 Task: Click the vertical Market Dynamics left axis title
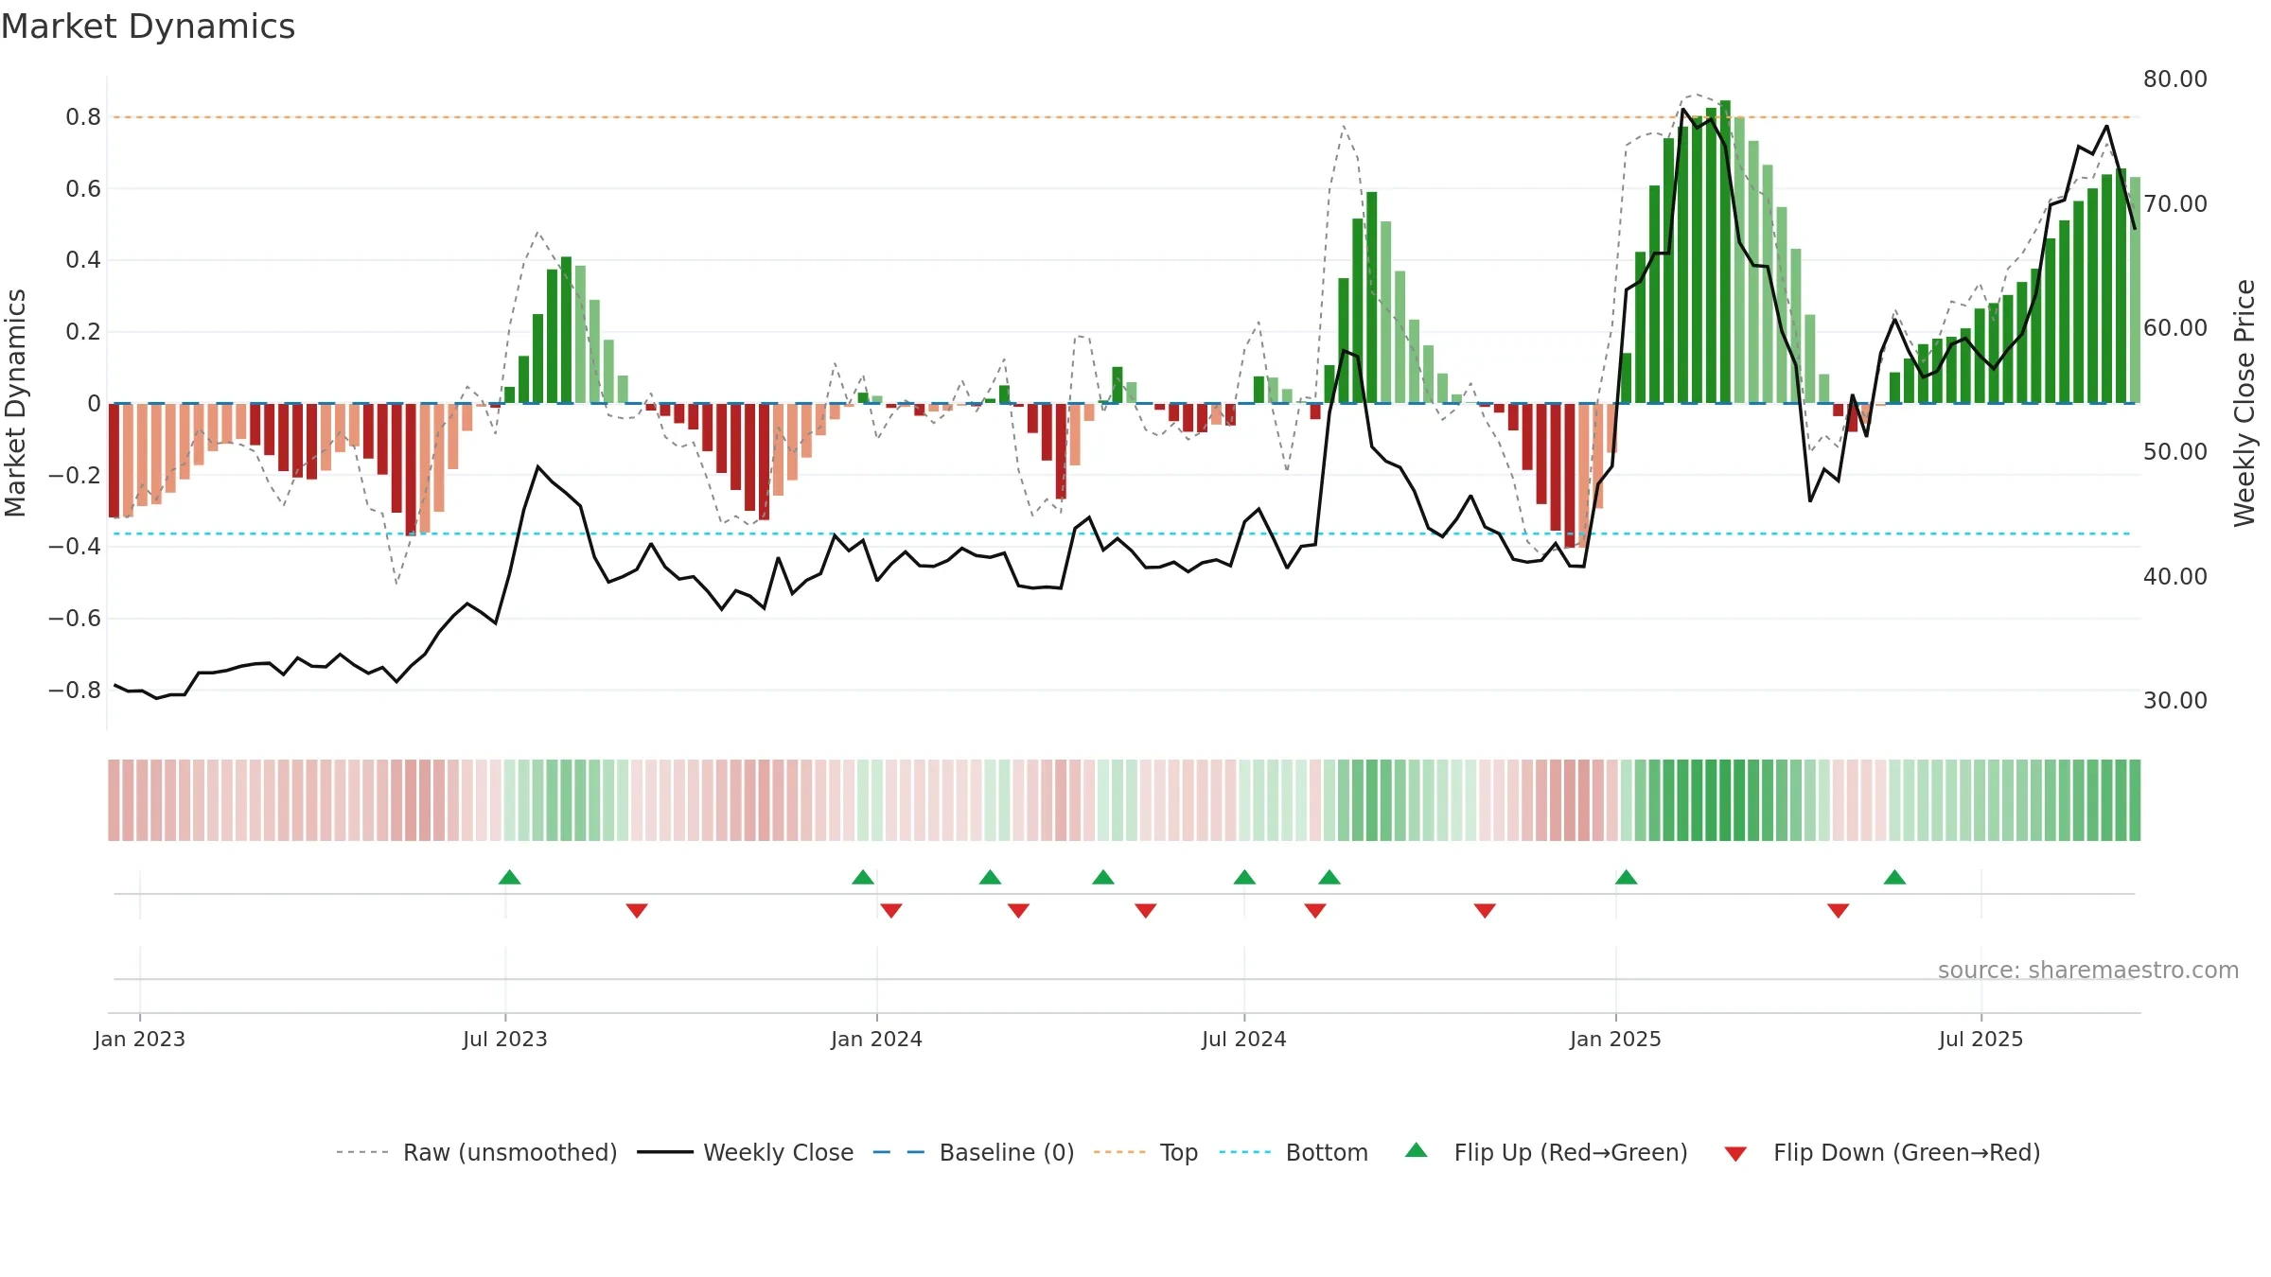[15, 403]
